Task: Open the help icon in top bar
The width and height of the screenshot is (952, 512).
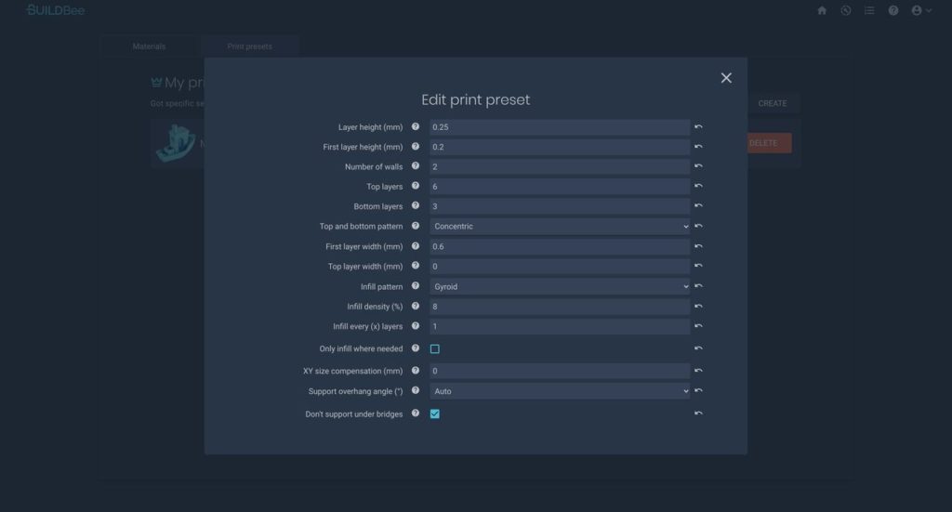Action: [x=893, y=10]
